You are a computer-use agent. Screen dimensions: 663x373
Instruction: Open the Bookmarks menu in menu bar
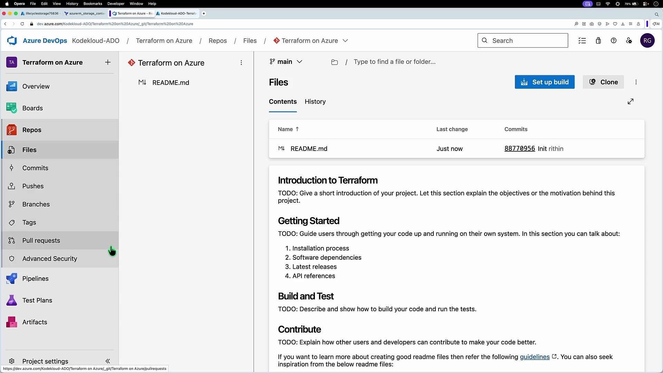[93, 4]
